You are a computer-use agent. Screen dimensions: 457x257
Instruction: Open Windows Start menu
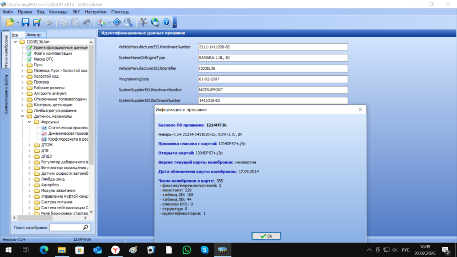pos(8,250)
